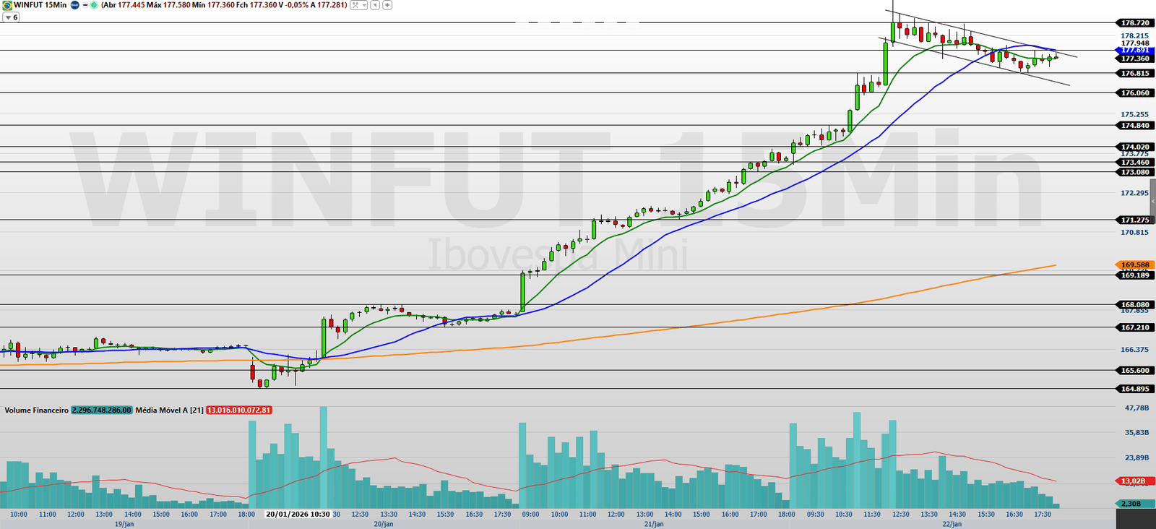Open the chart tools dropdown in header
Screen dimensions: 1156x529
358,5
